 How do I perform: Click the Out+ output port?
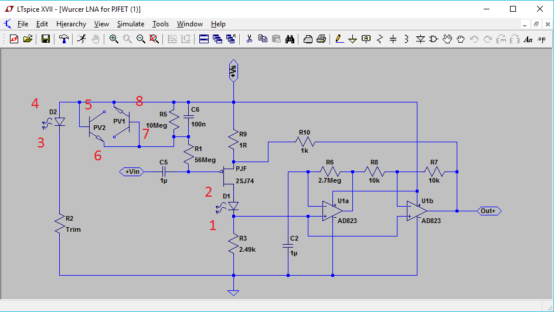pos(489,211)
